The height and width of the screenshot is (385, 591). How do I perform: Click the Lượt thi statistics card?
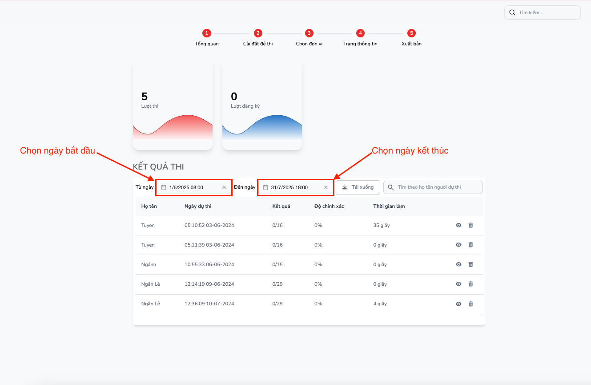click(x=173, y=105)
